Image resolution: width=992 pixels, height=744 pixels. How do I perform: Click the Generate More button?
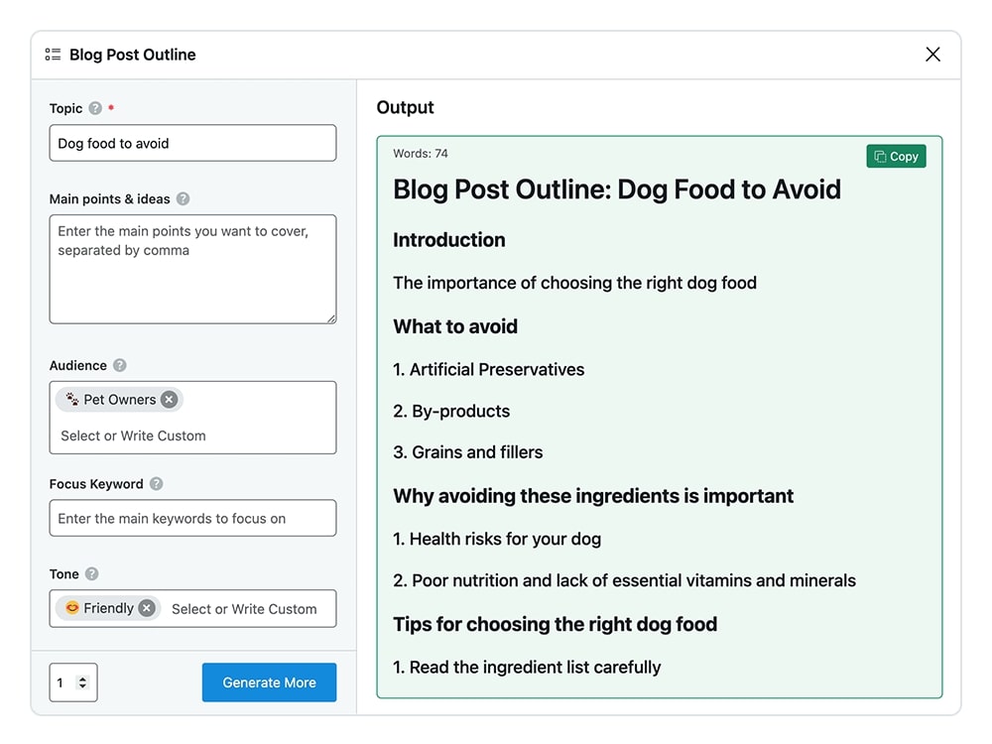coord(269,682)
